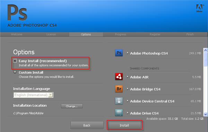The width and height of the screenshot is (208, 132).
Task: Click the Total size: 1.2 GB text
Action: coord(192,119)
